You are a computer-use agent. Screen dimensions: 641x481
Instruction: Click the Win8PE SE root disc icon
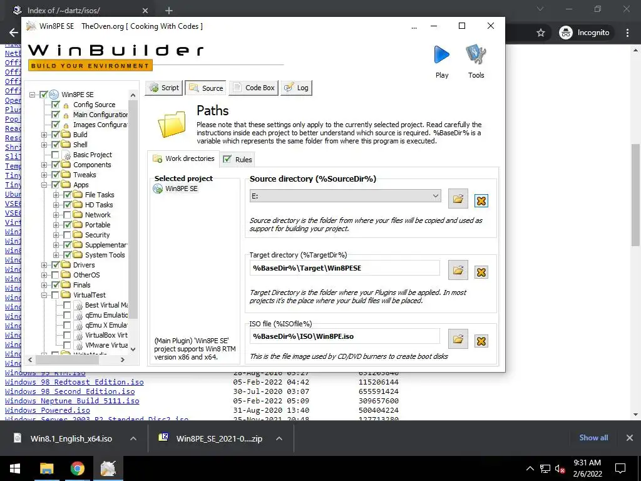[x=54, y=95]
